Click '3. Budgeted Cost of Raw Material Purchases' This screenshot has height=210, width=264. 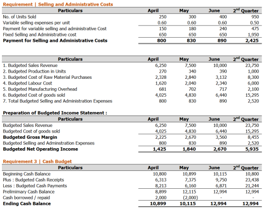tap(47, 77)
